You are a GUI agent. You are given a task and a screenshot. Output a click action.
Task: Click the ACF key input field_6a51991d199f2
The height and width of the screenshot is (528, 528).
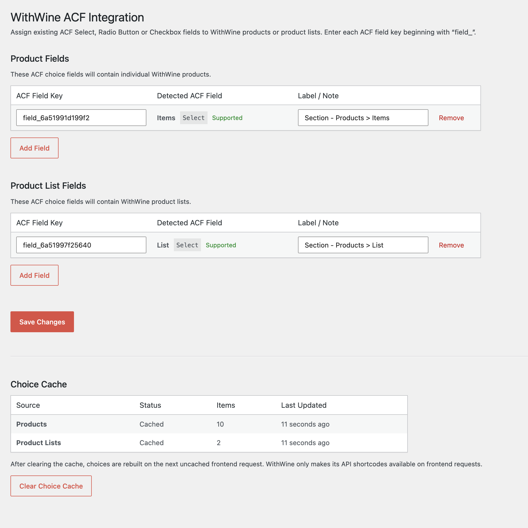81,118
